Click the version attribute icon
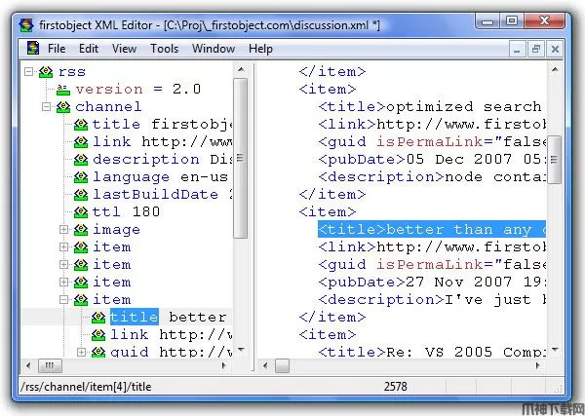This screenshot has height=416, width=585. 63,89
